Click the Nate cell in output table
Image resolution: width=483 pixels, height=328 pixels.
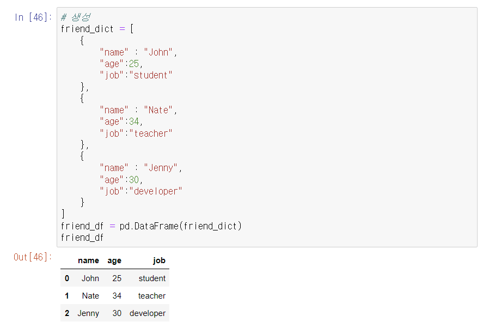90,296
